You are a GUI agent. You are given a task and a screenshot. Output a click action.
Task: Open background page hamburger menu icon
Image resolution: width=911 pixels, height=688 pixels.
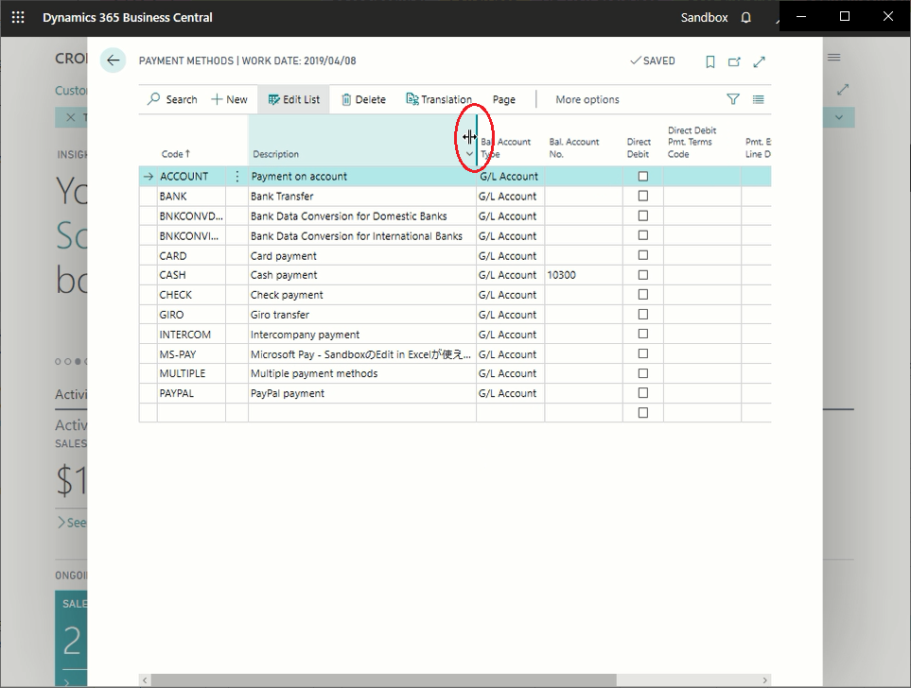click(834, 58)
